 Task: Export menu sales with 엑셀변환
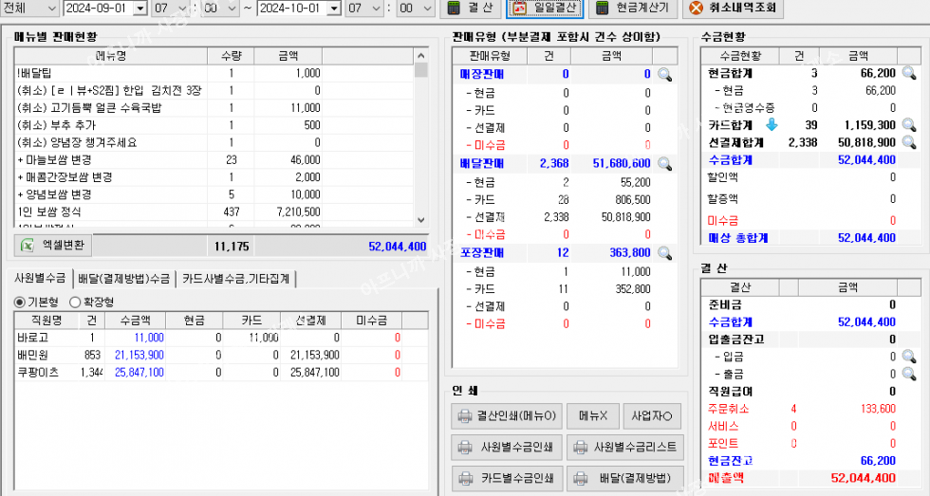pos(56,245)
